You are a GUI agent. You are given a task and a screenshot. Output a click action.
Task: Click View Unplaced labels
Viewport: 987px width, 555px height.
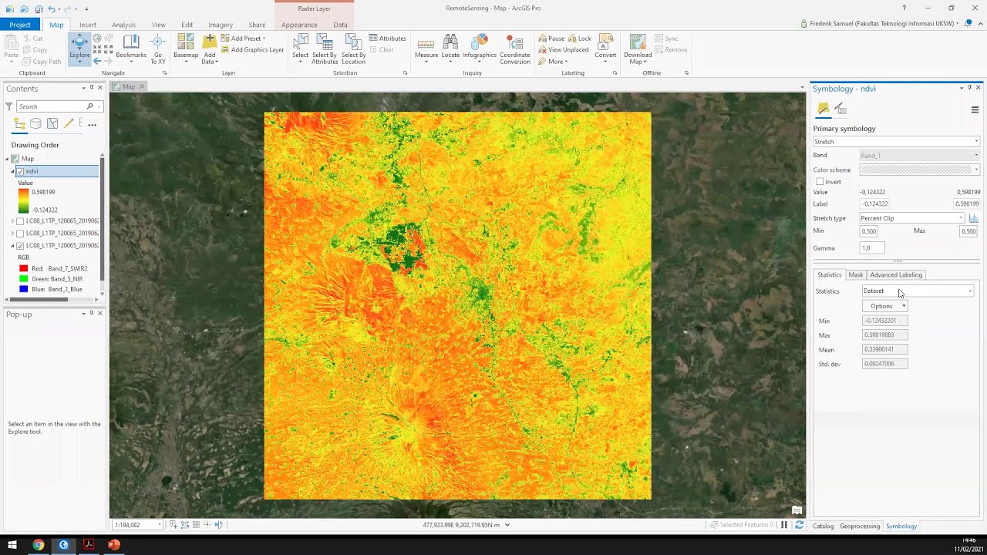pyautogui.click(x=564, y=49)
